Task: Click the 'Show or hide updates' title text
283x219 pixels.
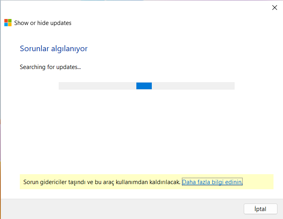Action: coord(43,23)
